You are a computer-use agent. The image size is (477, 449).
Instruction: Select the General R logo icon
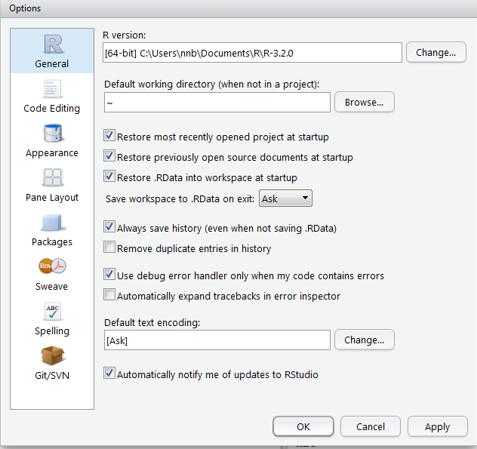pos(51,44)
